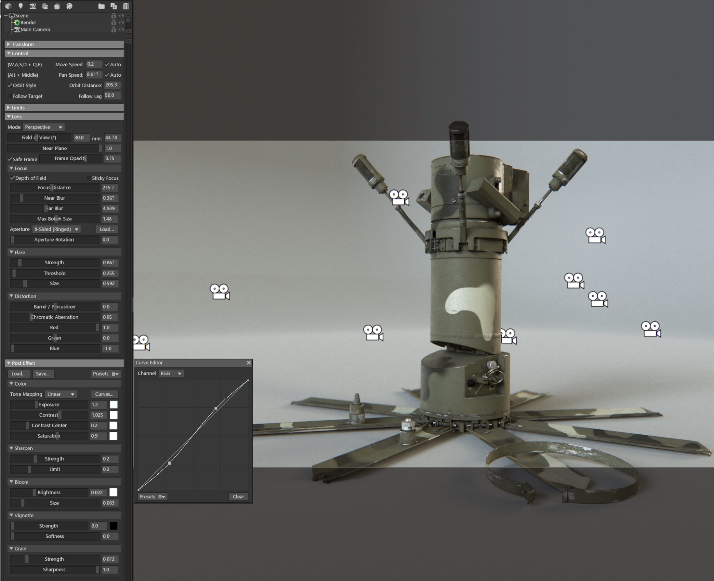The width and height of the screenshot is (714, 581).
Task: Click the Curves... button
Action: pyautogui.click(x=104, y=394)
